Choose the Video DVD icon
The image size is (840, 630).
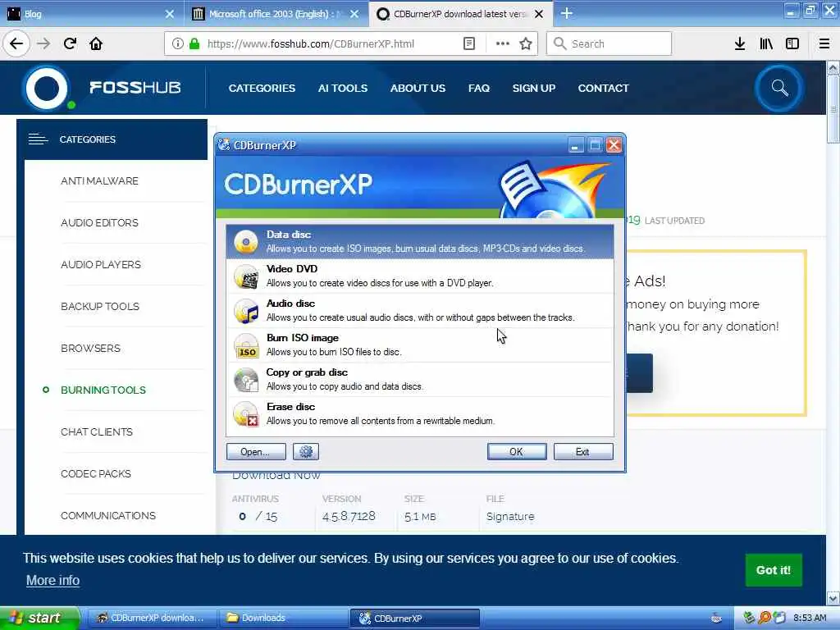(246, 276)
